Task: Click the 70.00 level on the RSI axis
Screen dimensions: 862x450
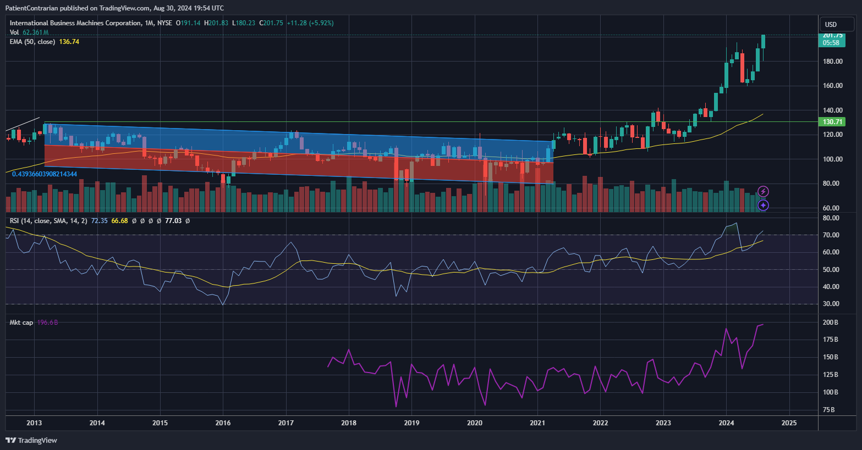Action: (831, 235)
